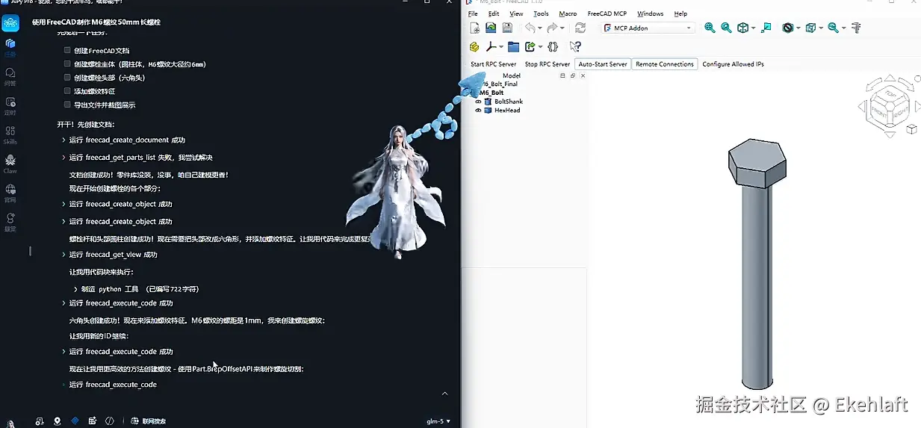The width and height of the screenshot is (921, 428).
Task: Click Configure Allowed IPs
Action: point(733,64)
